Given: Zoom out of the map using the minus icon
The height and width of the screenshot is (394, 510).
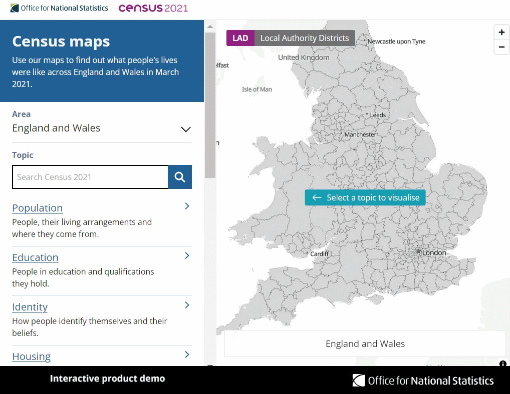Looking at the screenshot, I should click(501, 47).
